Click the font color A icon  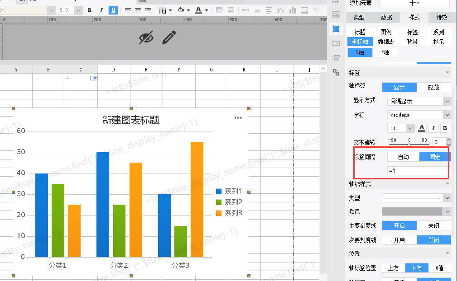[x=198, y=10]
